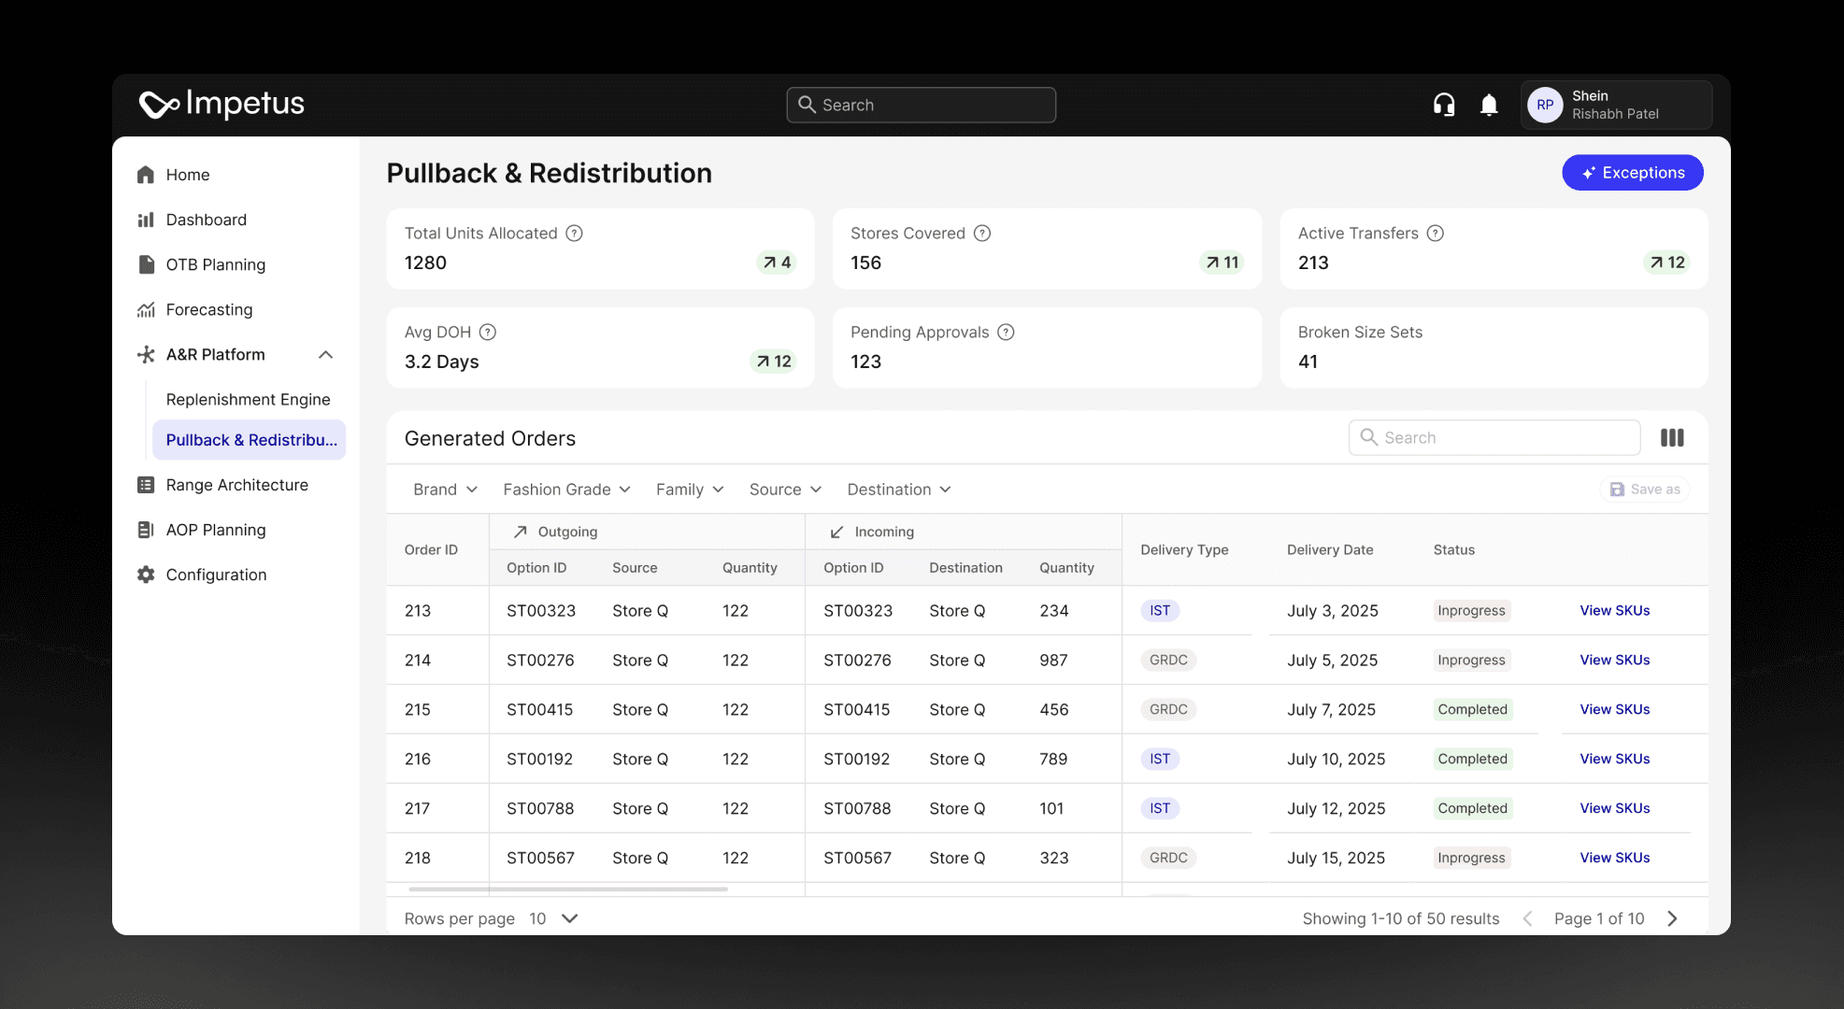Click Generated Orders search field

coord(1495,437)
